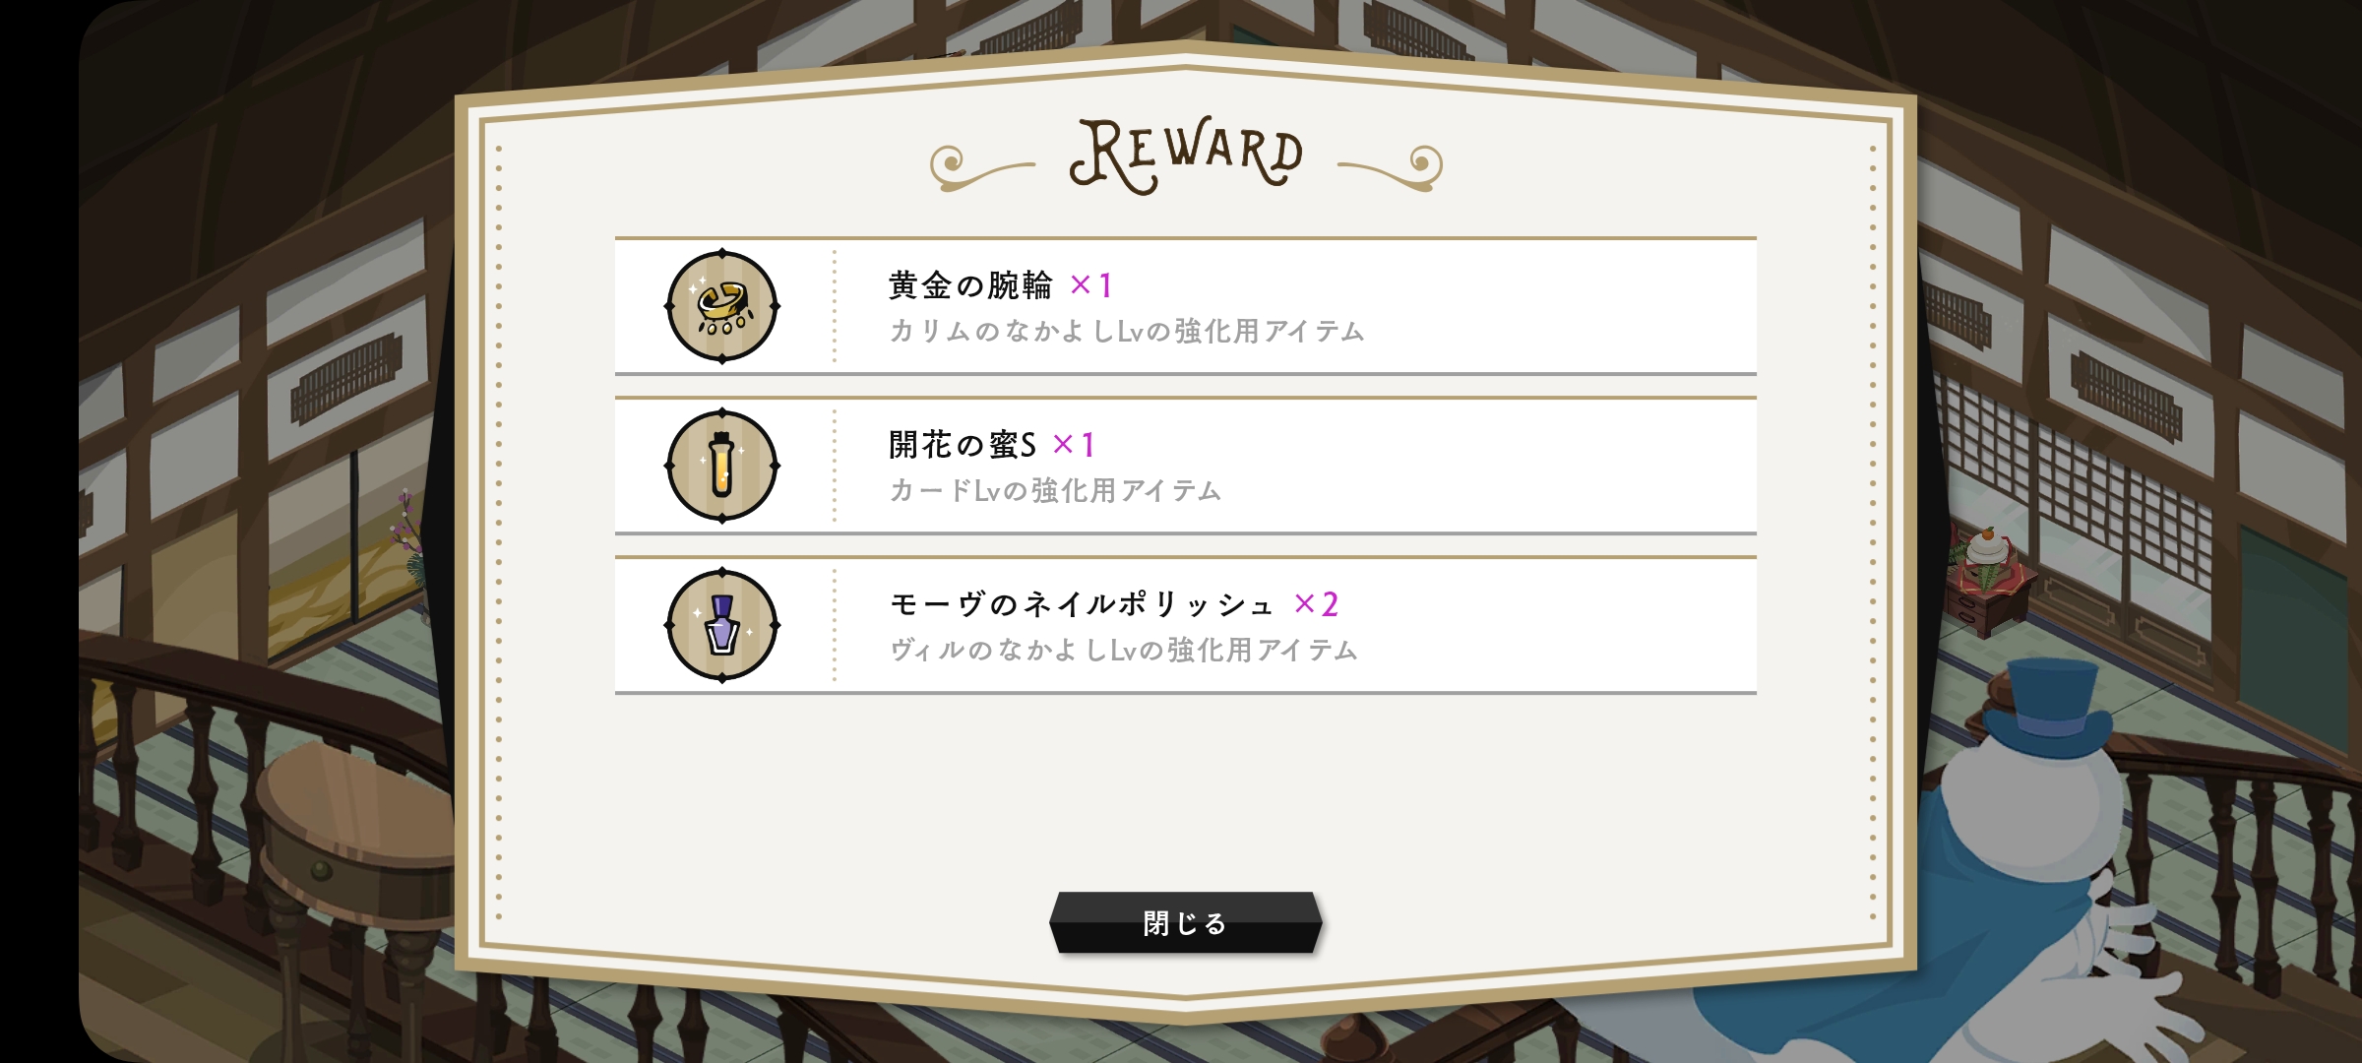
Task: Select the 黄金の腕輪 item name
Action: (x=970, y=285)
